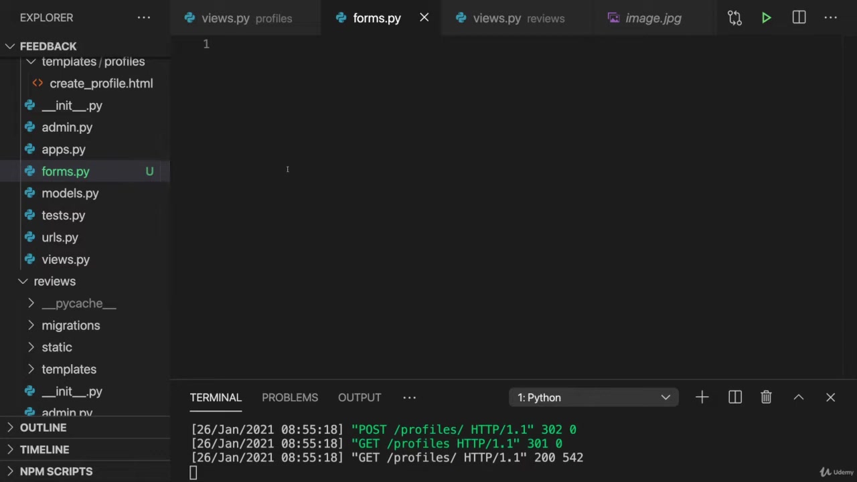The image size is (857, 482).
Task: Click the split editor icon
Action: [x=799, y=18]
